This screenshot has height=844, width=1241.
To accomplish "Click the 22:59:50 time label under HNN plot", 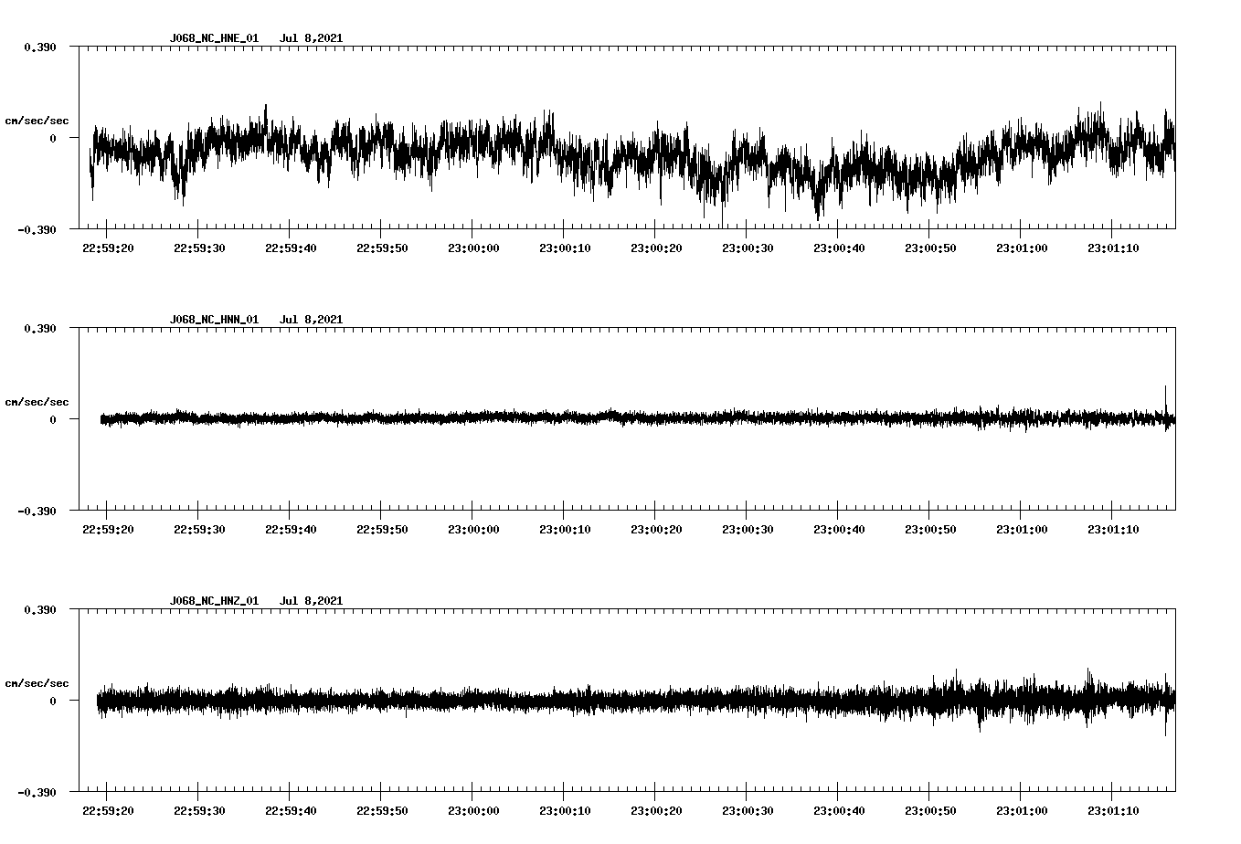I will 381,530.
